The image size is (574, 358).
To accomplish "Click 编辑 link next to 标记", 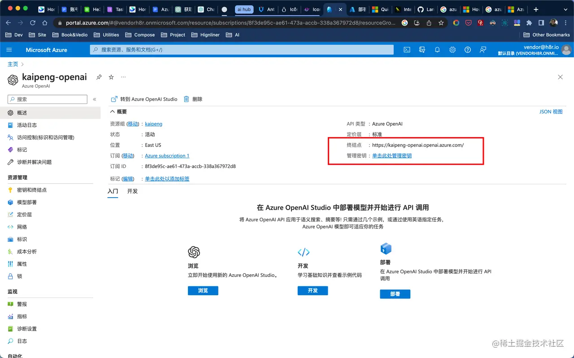I will pos(128,179).
